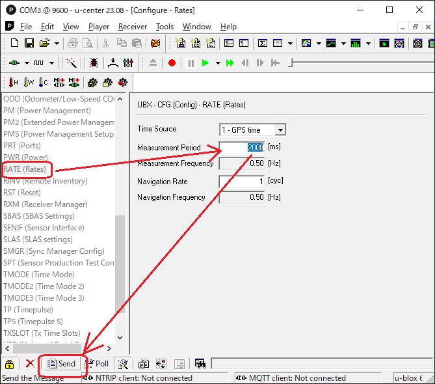Image resolution: width=435 pixels, height=384 pixels.
Task: Click the list scroll down arrow
Action: point(120,338)
